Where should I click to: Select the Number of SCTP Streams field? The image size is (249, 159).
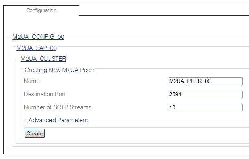[x=206, y=108]
